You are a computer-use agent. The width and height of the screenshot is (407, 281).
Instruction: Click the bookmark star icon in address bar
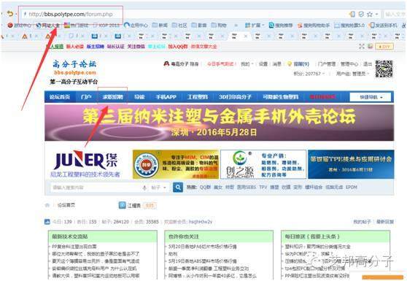(x=370, y=14)
